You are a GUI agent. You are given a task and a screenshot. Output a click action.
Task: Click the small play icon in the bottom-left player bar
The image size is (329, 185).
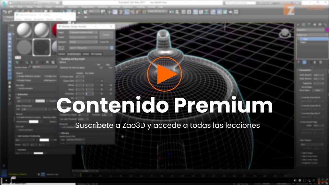[x=6, y=180]
